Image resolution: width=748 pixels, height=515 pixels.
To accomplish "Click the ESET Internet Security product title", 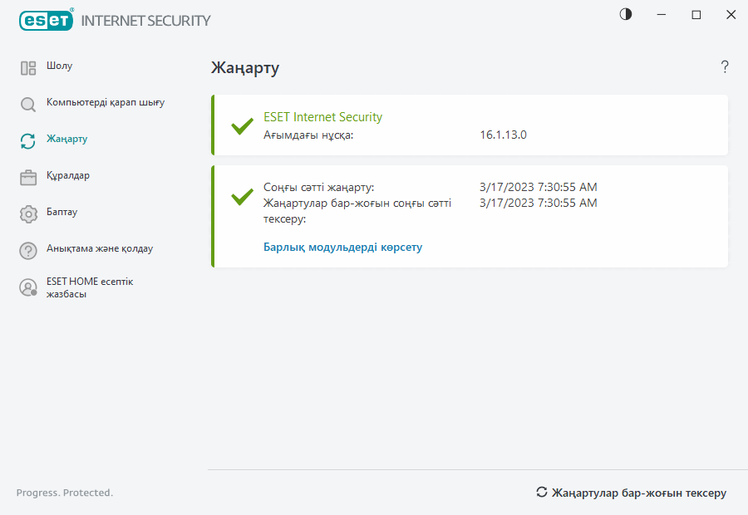I will coord(322,117).
